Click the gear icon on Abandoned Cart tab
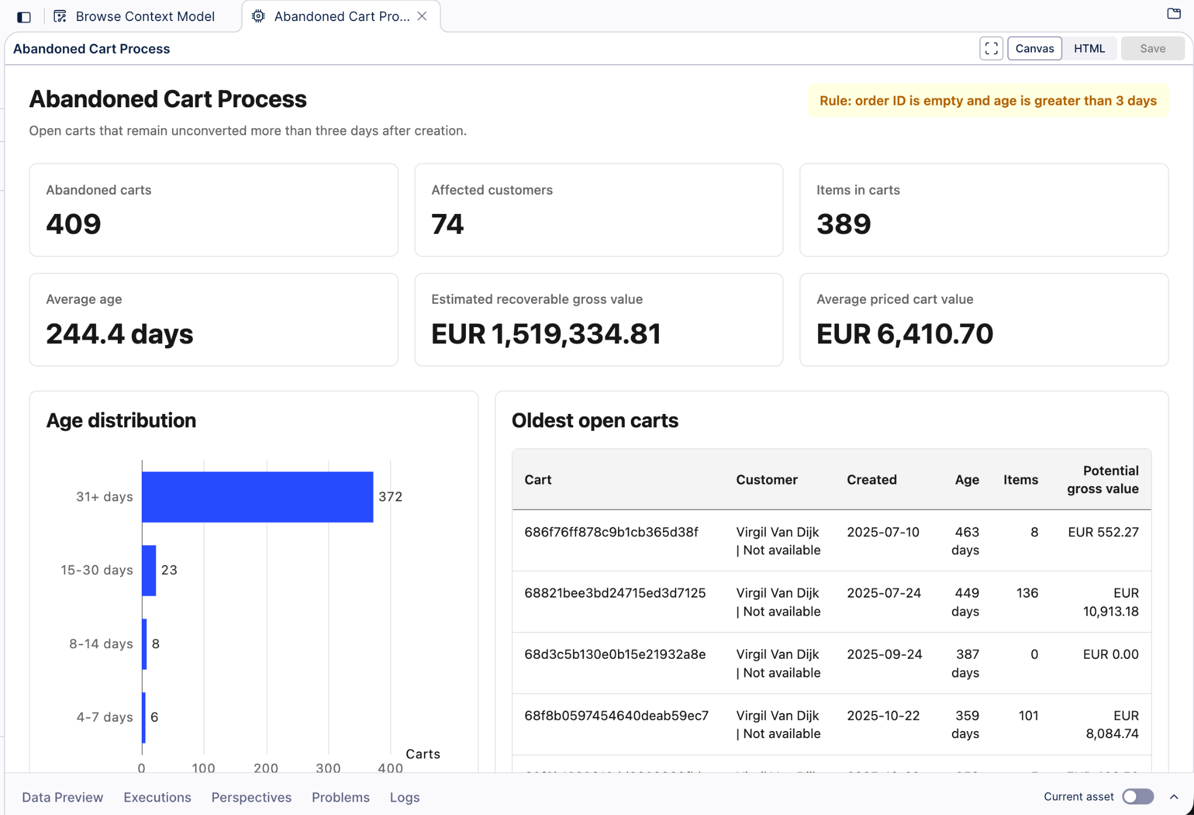The image size is (1194, 815). (258, 16)
